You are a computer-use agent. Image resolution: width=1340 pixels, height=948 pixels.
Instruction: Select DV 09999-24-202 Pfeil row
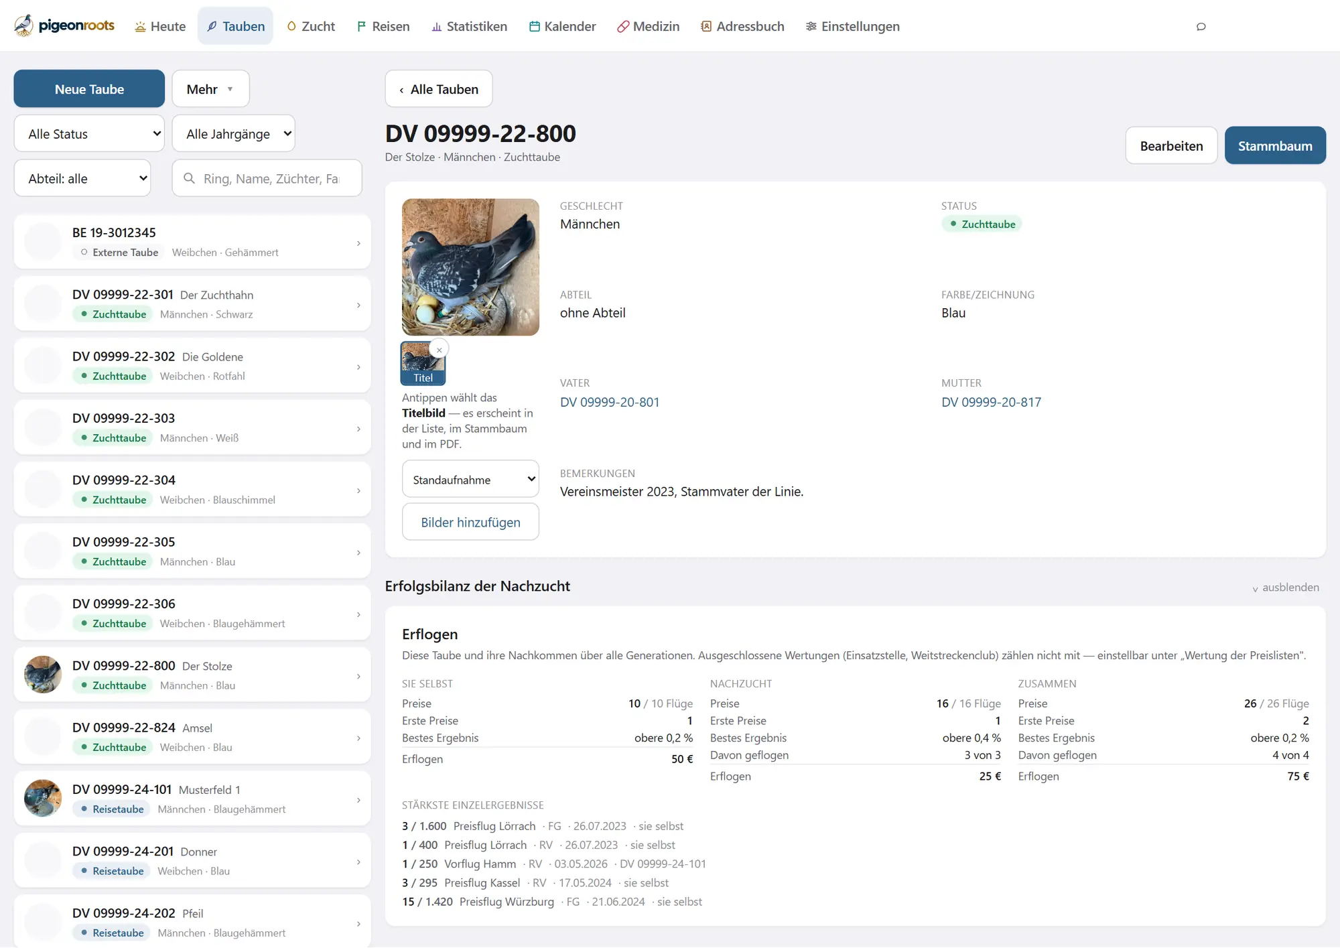click(x=192, y=921)
